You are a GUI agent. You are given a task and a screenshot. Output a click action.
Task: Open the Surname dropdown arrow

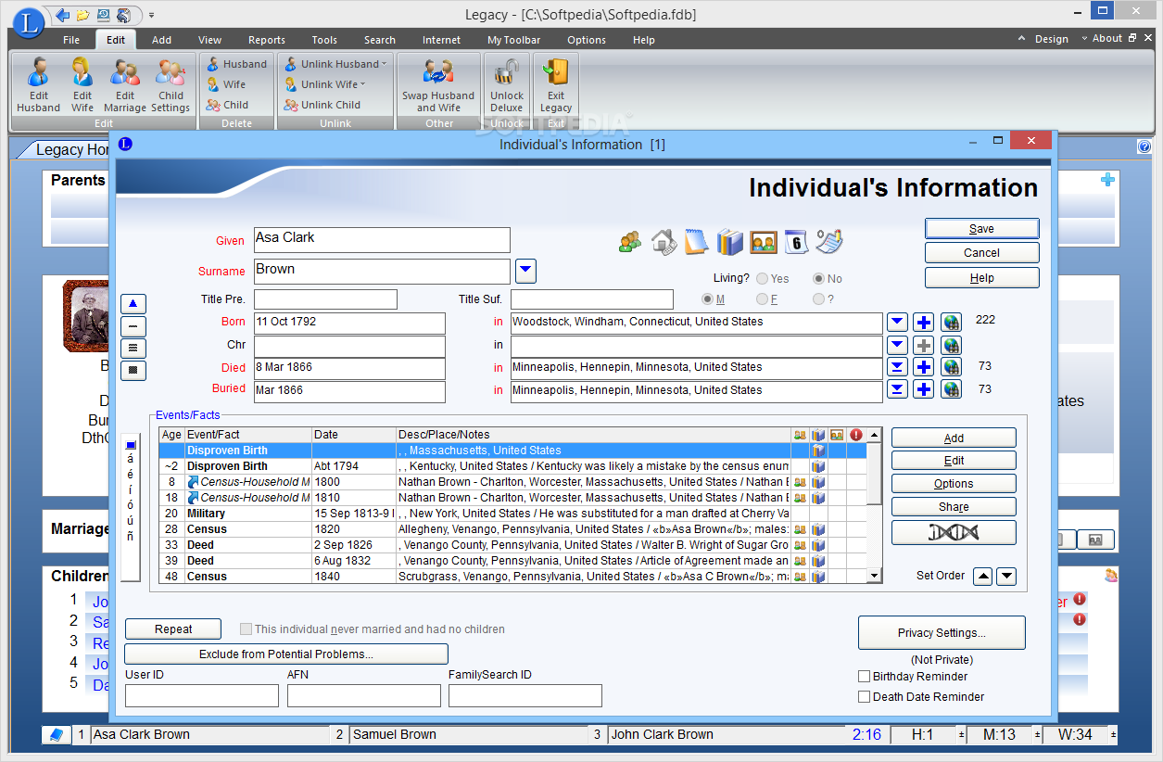point(525,271)
